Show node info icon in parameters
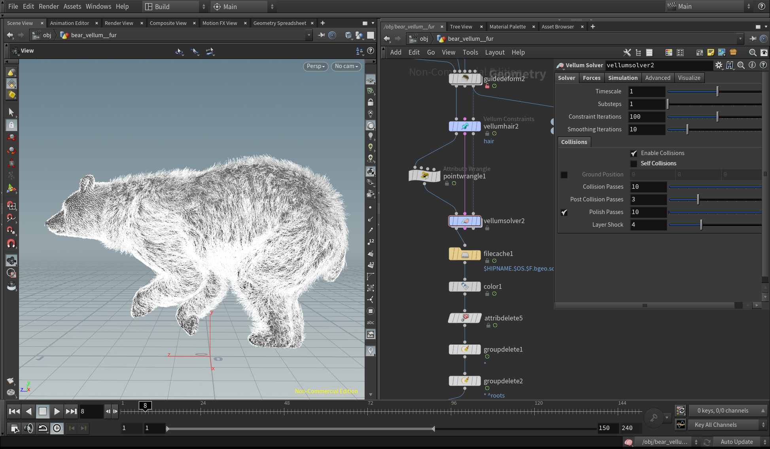770x449 pixels. pyautogui.click(x=752, y=65)
